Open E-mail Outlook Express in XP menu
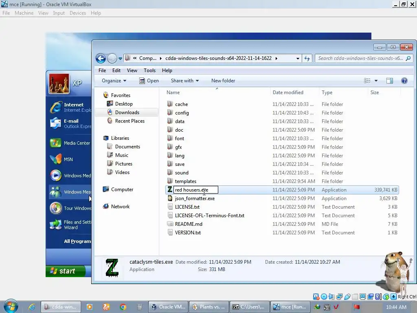 70,123
